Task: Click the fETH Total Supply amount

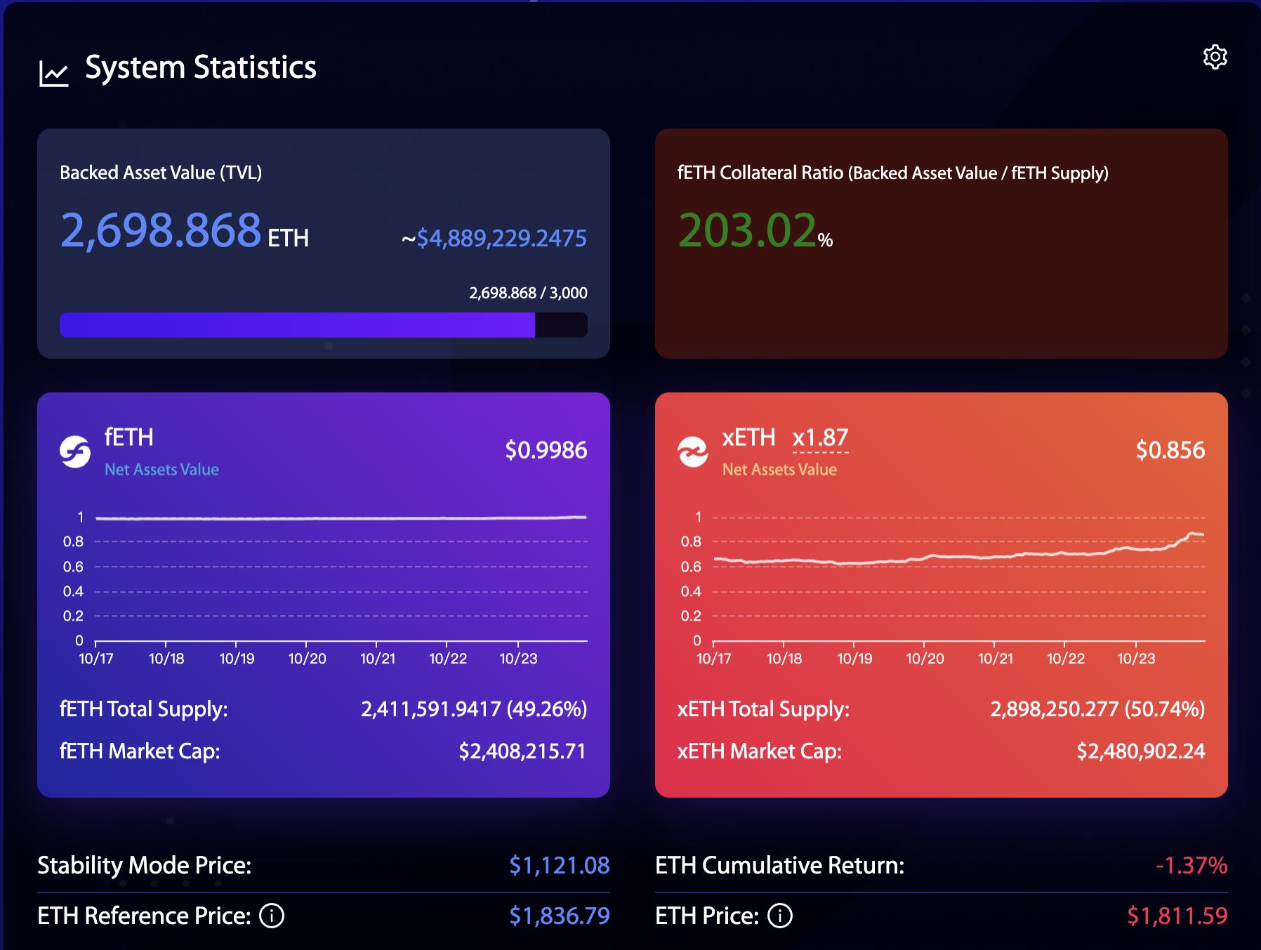Action: (474, 709)
